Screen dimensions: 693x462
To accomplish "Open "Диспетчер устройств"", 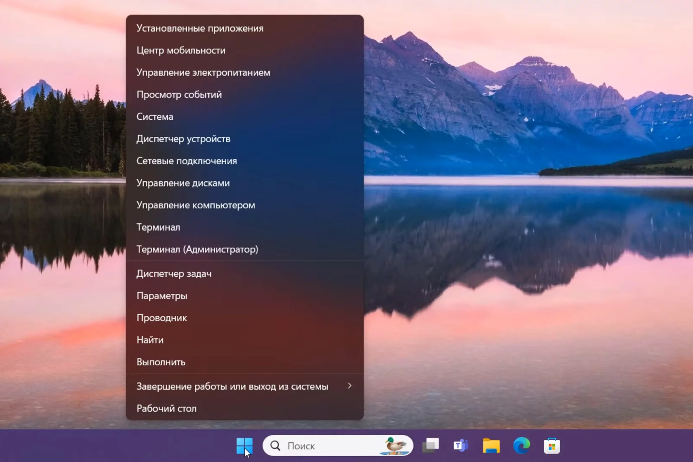I will tap(183, 139).
